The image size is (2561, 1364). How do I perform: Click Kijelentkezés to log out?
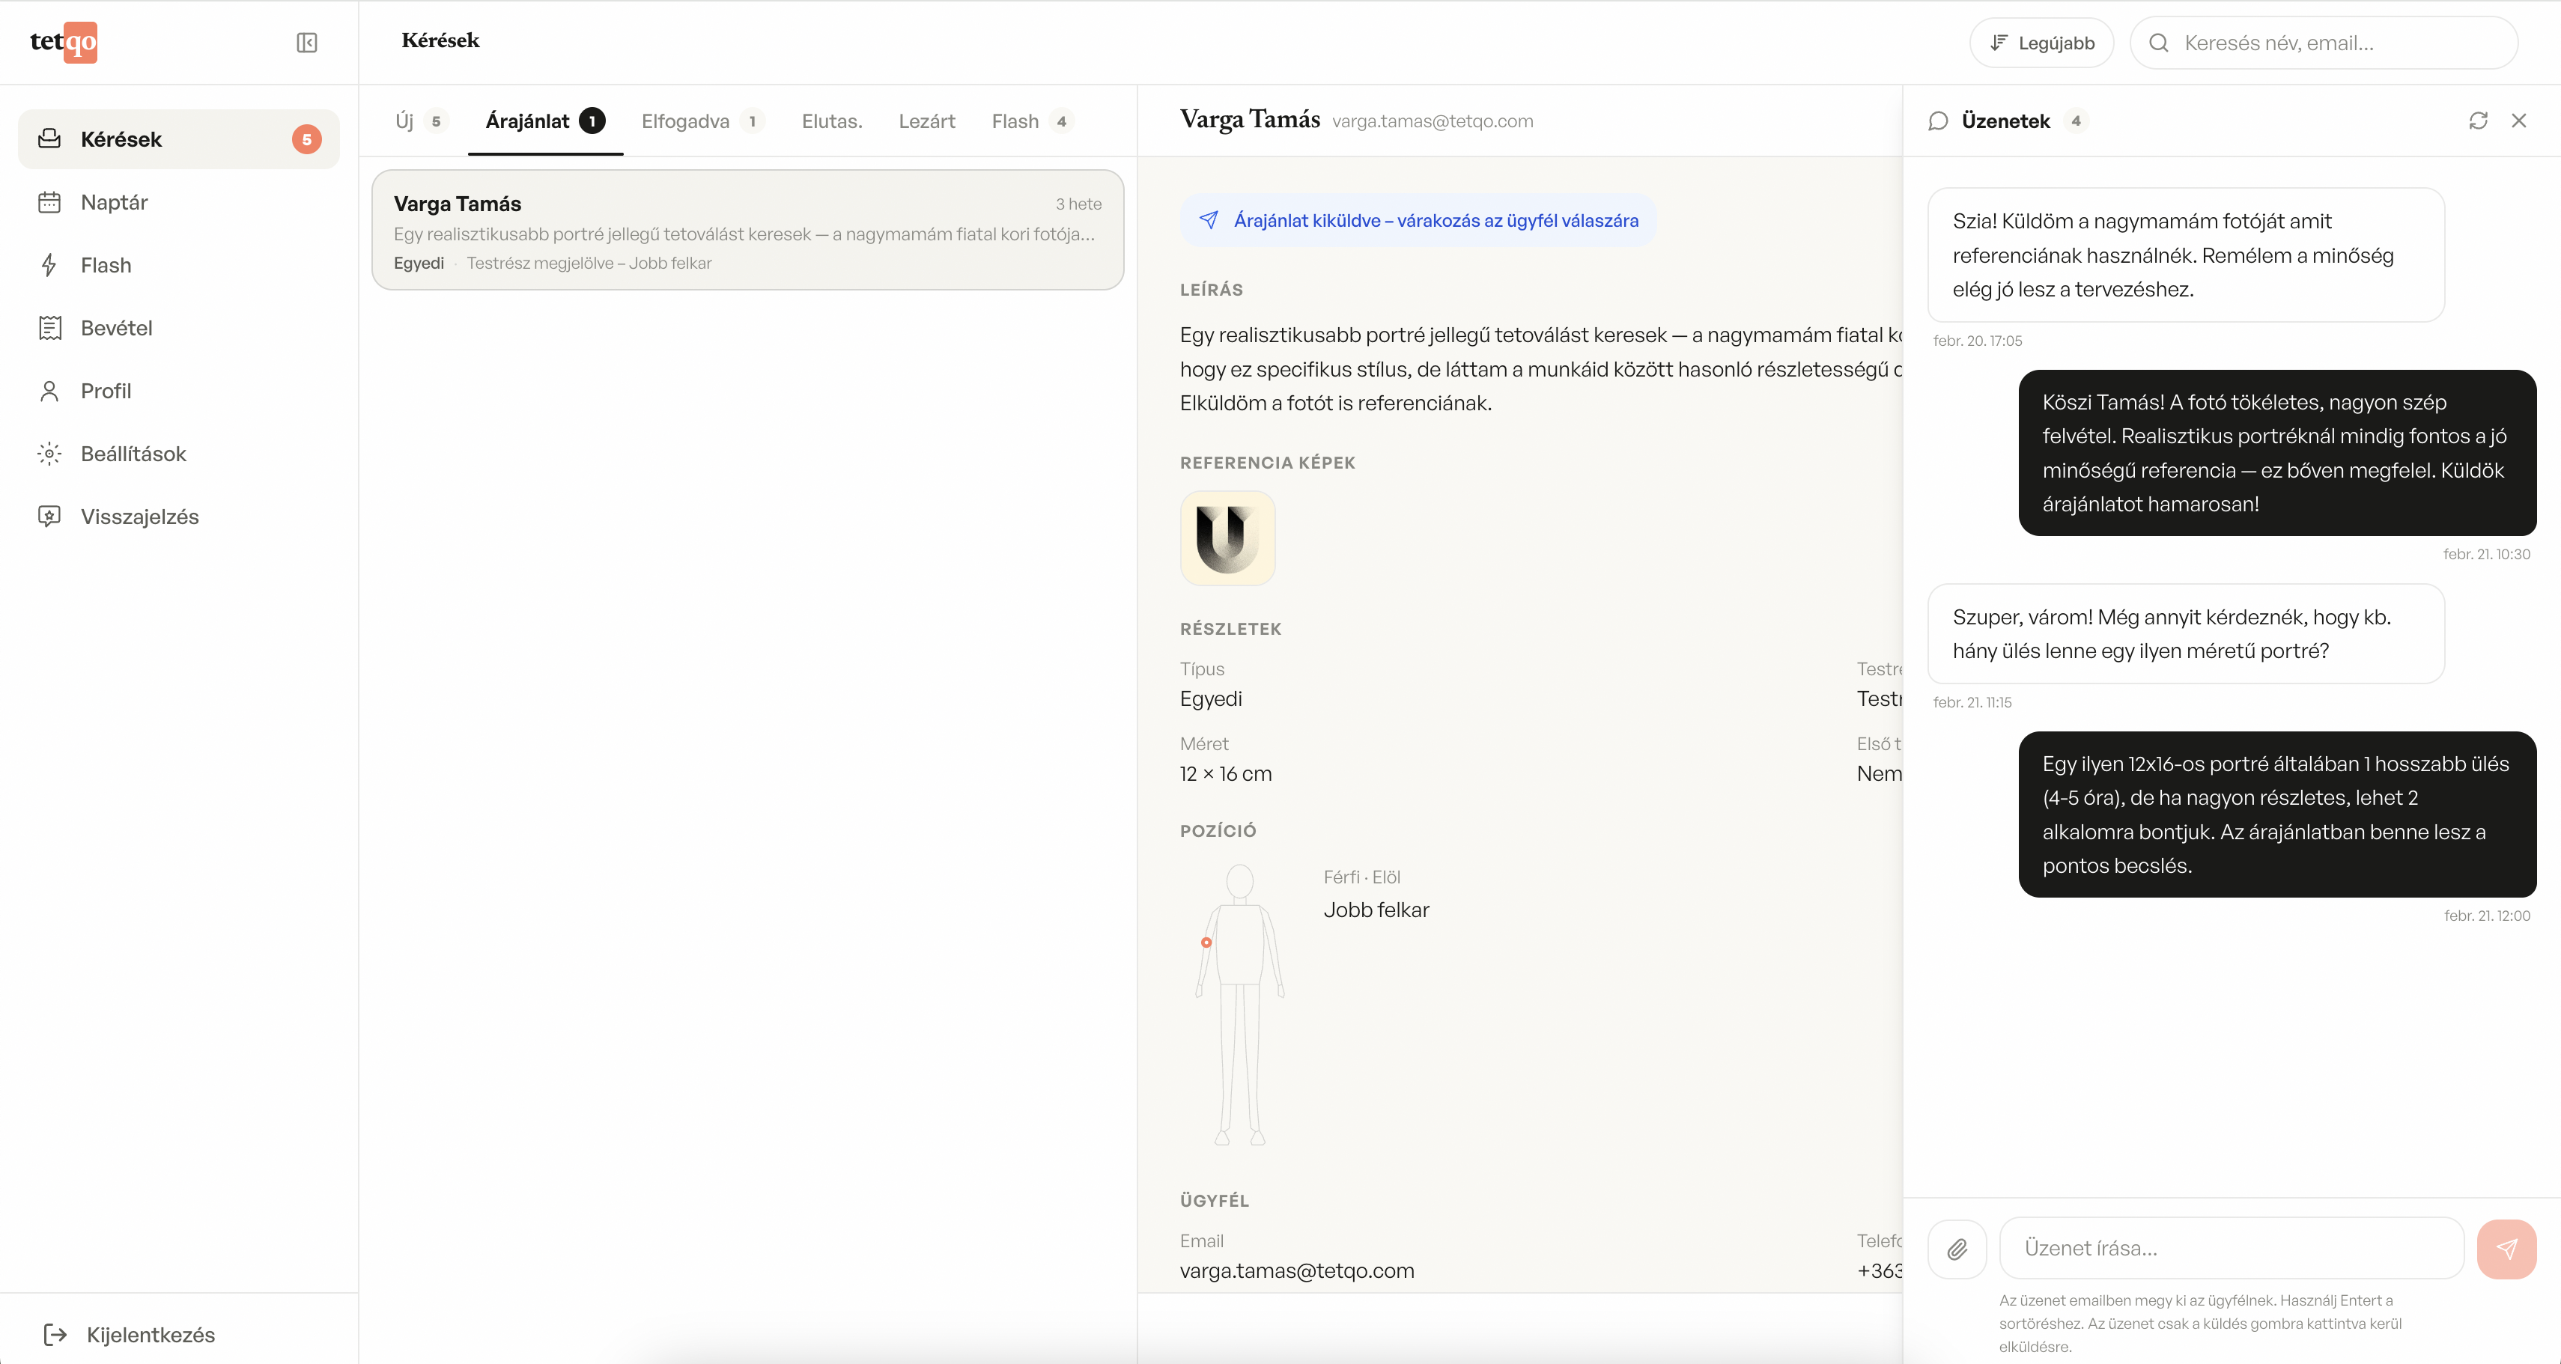[149, 1334]
